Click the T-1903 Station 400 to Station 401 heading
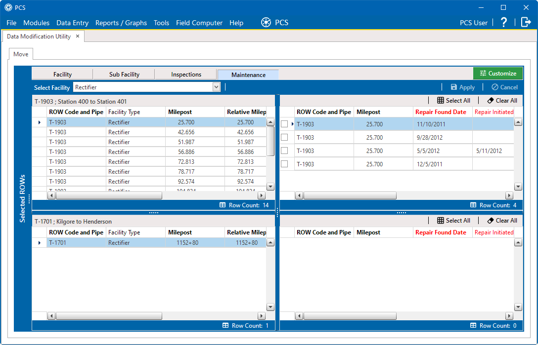 81,101
